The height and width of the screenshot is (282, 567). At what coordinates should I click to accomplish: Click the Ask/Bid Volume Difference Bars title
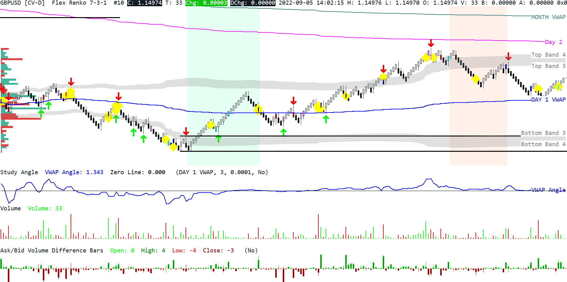click(x=52, y=251)
